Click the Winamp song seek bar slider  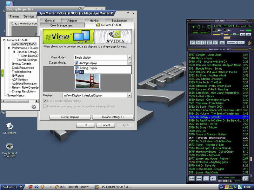coord(226,38)
